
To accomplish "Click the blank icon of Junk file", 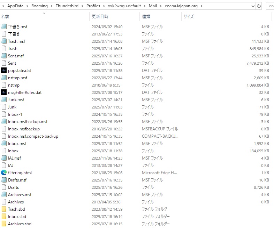I will click(x=4, y=107).
